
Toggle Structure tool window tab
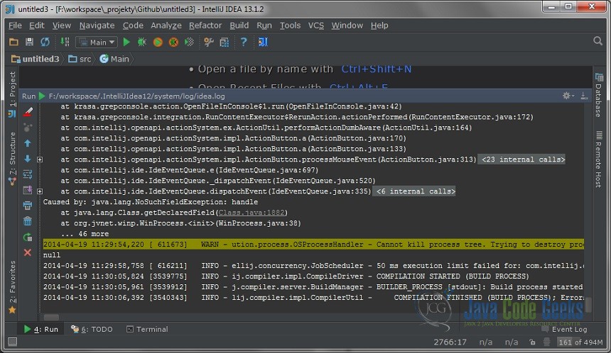click(x=12, y=157)
